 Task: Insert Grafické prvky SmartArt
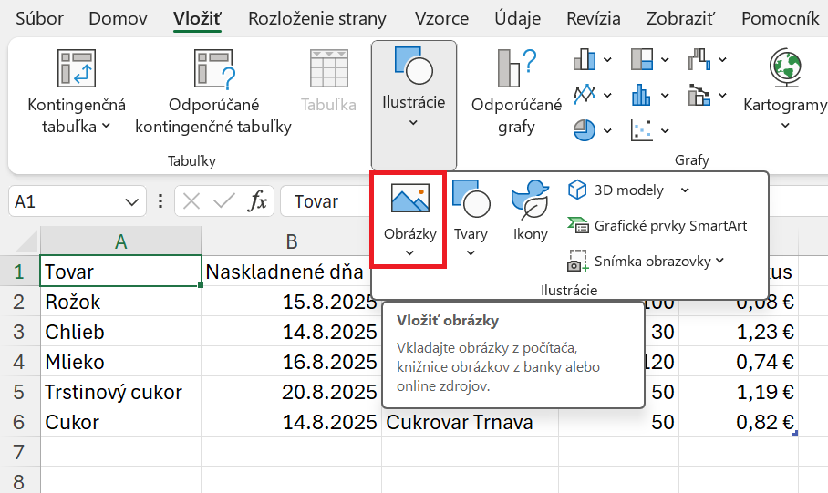click(657, 226)
